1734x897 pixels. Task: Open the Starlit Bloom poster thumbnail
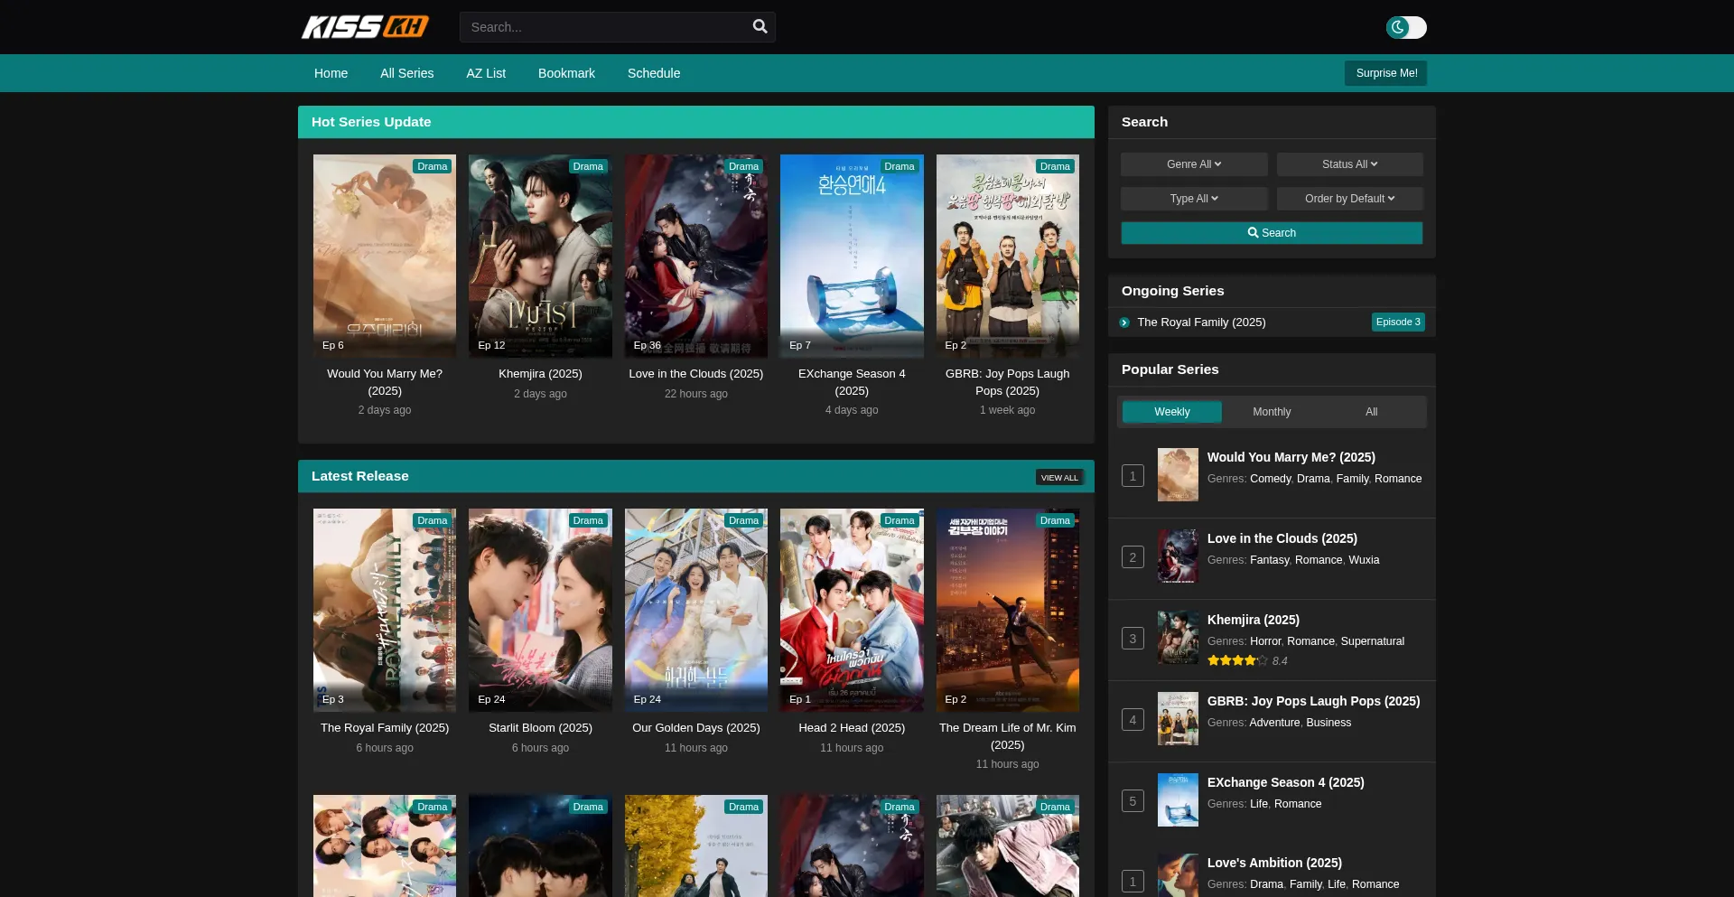[540, 610]
